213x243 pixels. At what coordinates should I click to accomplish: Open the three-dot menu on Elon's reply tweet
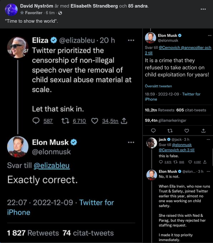click(131, 142)
